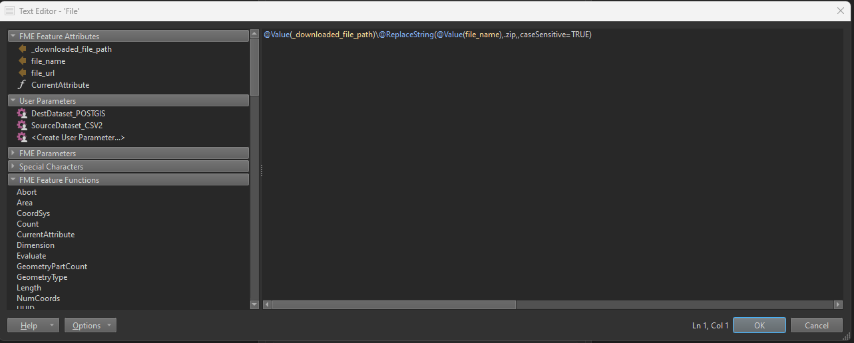Close the Text Editor dialog
Image resolution: width=854 pixels, height=343 pixels.
click(840, 11)
